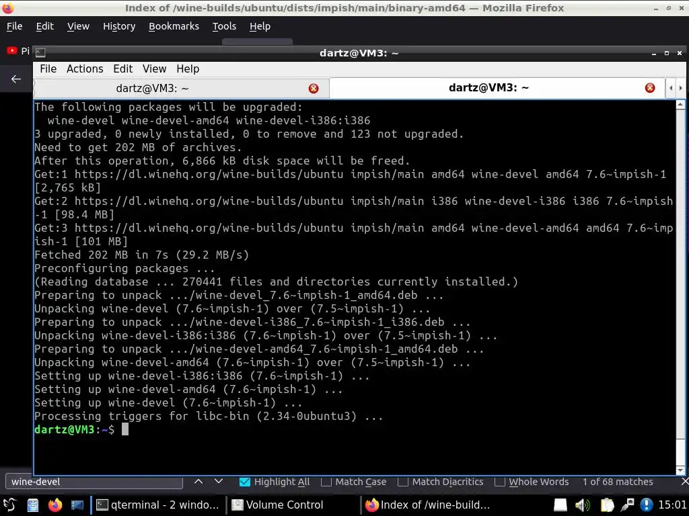Switch to qterminal task in the taskbar

tap(157, 505)
